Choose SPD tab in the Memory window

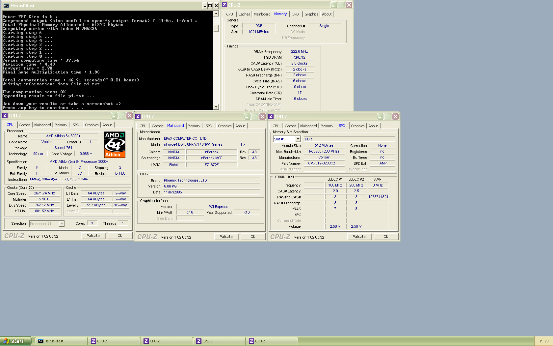pos(296,14)
